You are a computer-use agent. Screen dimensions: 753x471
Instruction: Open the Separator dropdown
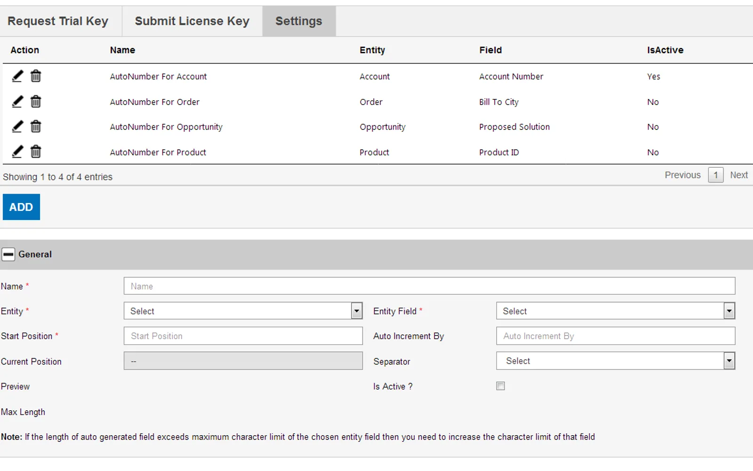tap(616, 361)
